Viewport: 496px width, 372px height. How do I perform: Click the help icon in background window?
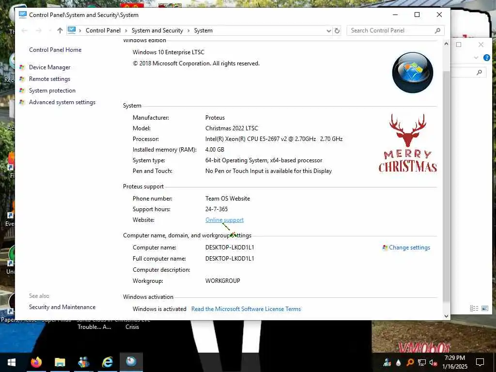click(486, 58)
